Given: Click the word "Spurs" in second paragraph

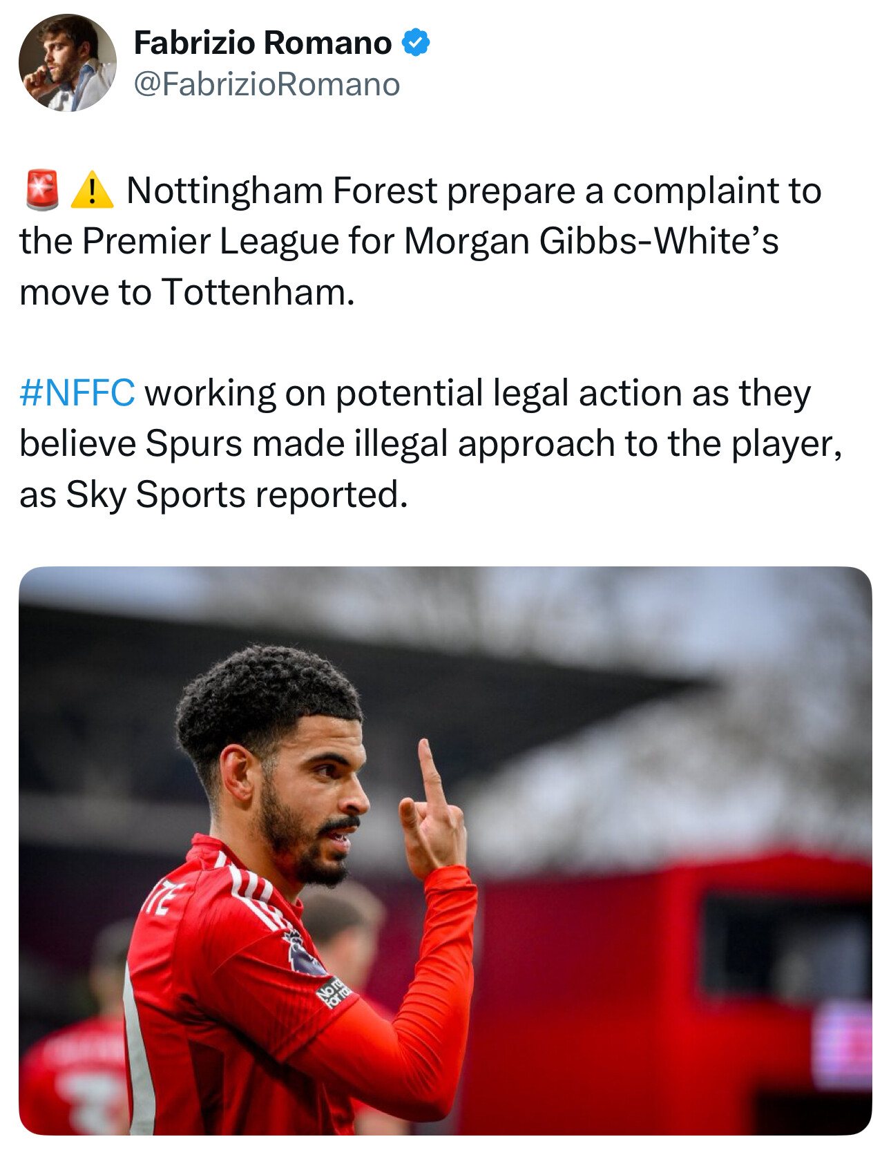Looking at the screenshot, I should point(193,443).
